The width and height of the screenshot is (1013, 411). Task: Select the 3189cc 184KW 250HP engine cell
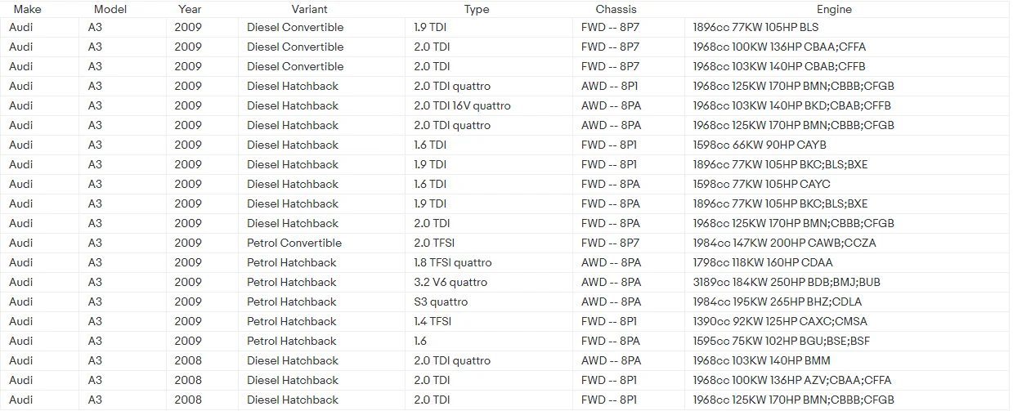point(847,282)
